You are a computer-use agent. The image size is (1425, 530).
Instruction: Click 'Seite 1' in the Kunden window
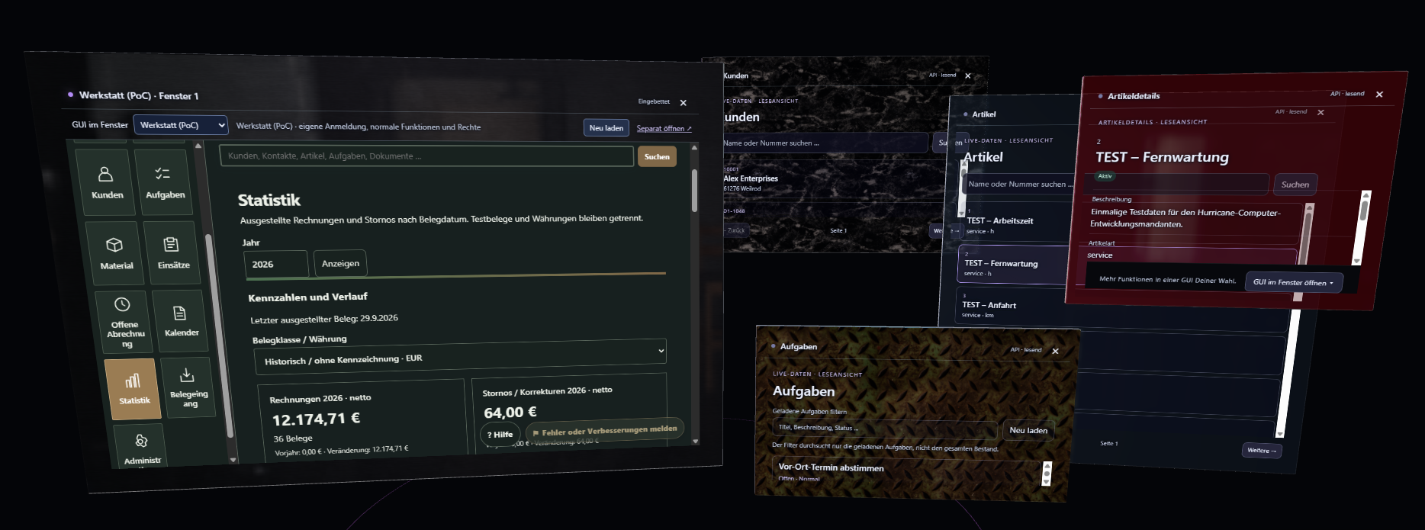(838, 230)
